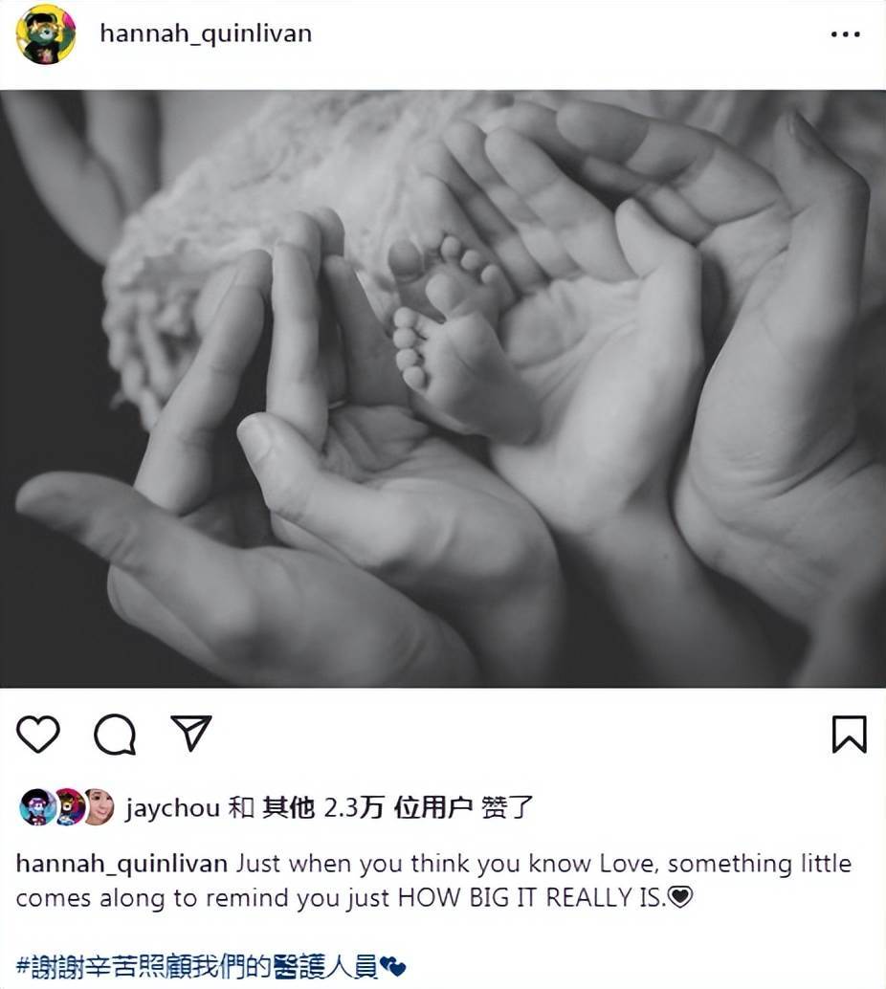Click the third liker avatar thumbnail
The image size is (886, 989).
tap(99, 806)
